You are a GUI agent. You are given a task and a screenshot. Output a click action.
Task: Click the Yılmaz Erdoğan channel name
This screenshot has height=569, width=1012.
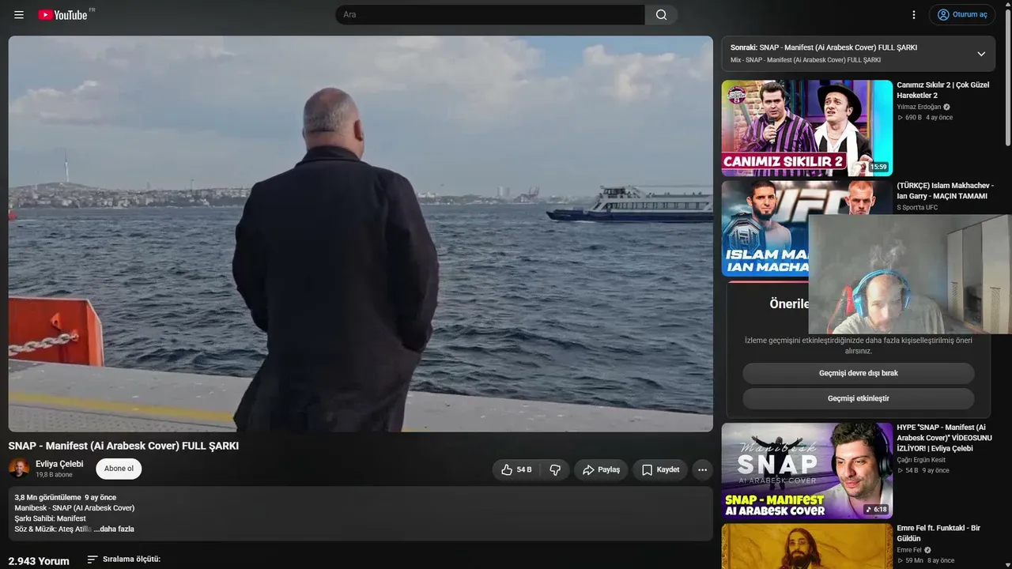point(919,107)
